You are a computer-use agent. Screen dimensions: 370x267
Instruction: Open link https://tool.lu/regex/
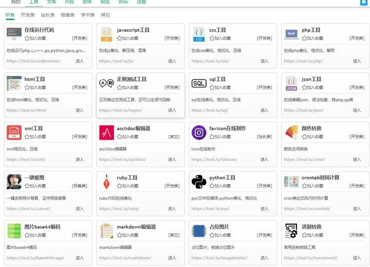point(120,110)
